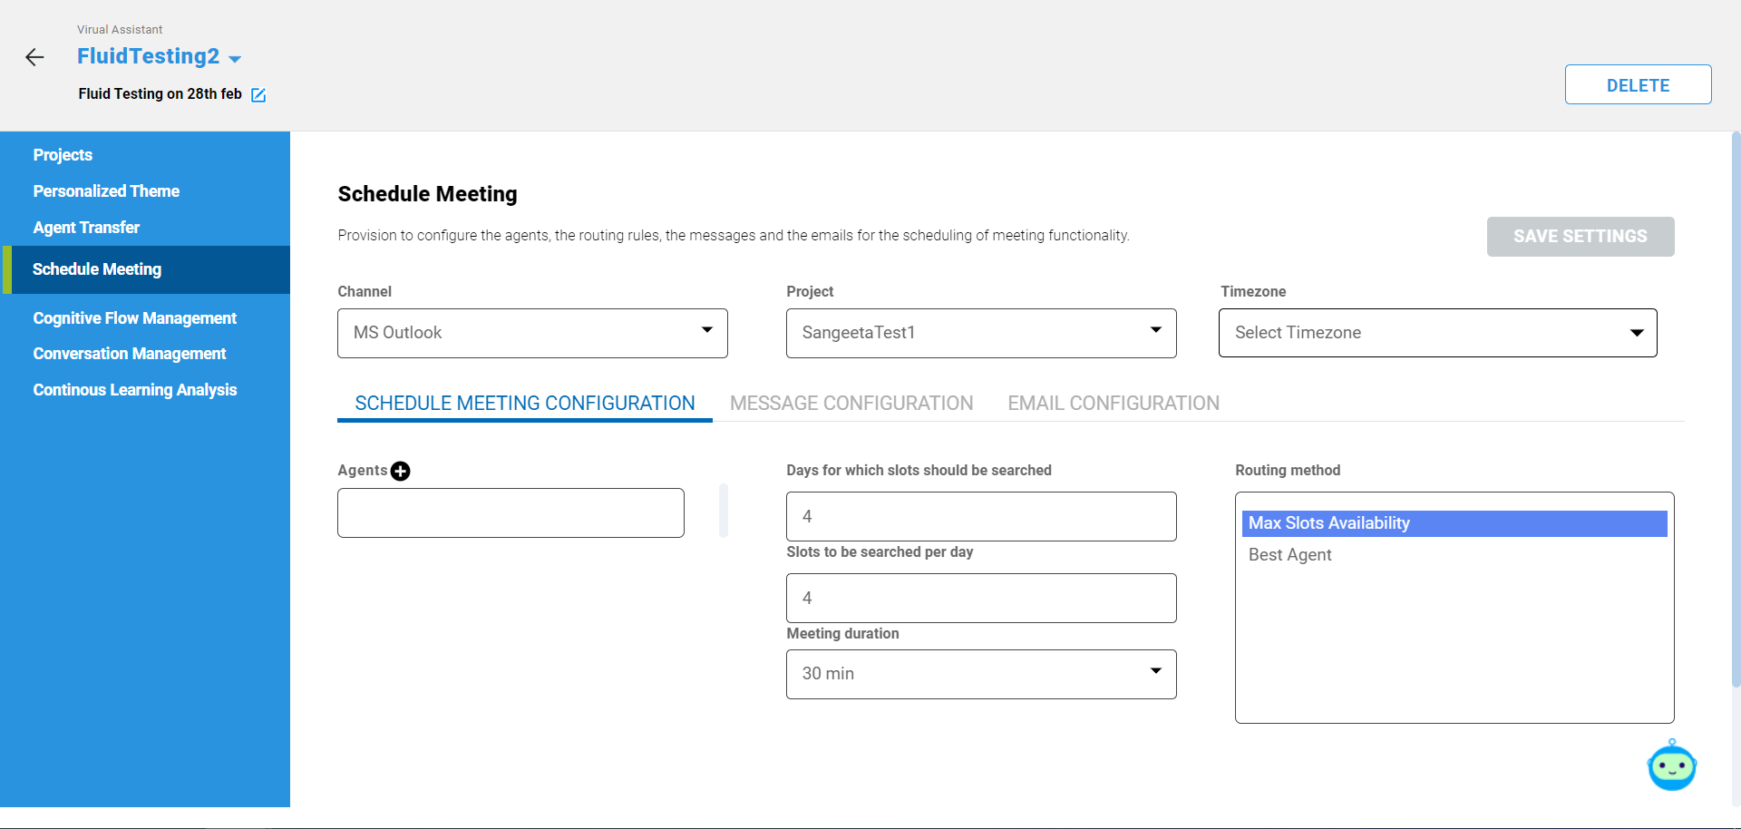Click the plus icon to add agents
Viewport: 1741px width, 829px height.
400,471
